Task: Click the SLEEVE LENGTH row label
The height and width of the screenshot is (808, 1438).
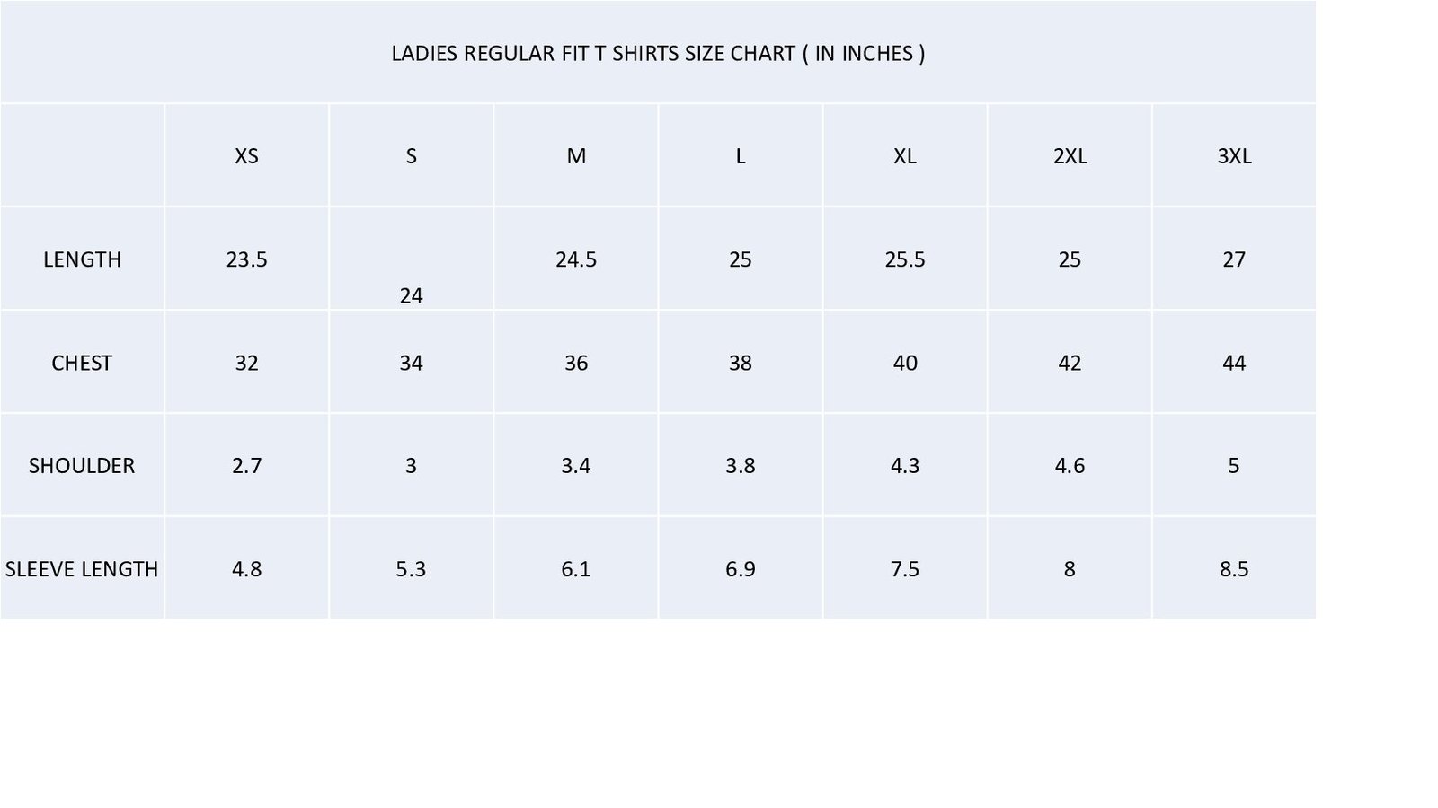Action: 82,569
